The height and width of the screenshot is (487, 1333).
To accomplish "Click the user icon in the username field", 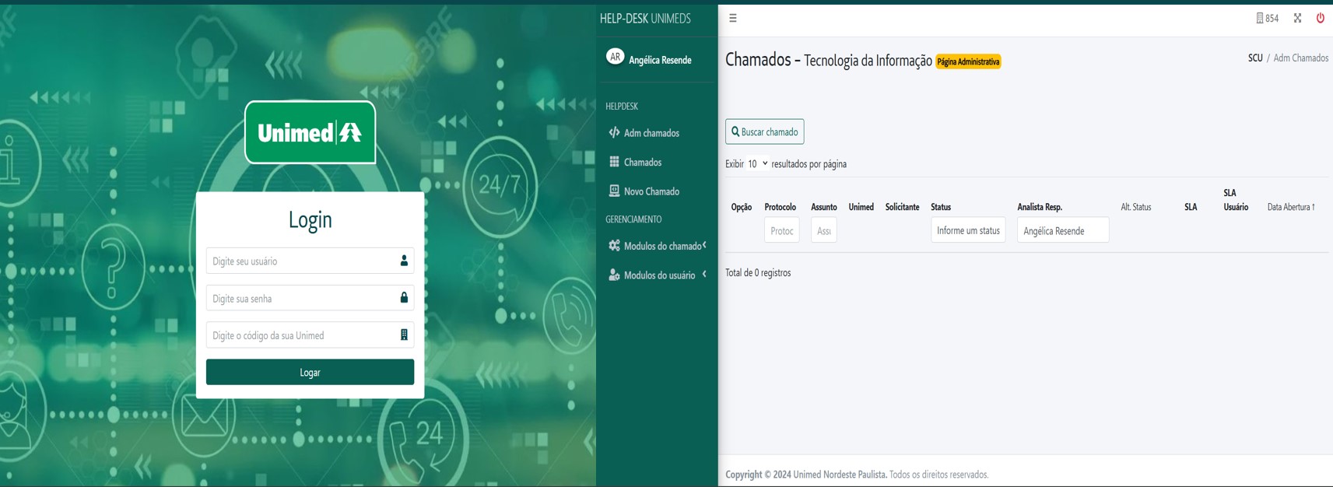I will click(x=404, y=261).
